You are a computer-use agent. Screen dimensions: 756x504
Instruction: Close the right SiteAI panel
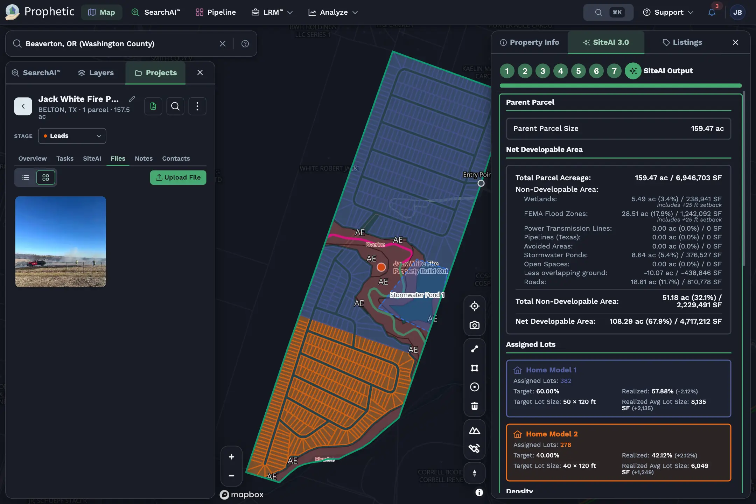point(735,42)
